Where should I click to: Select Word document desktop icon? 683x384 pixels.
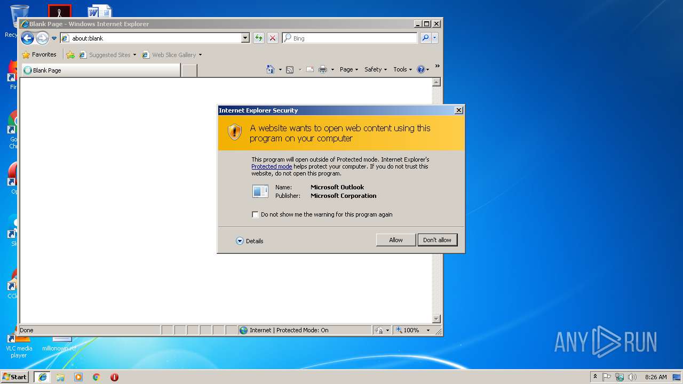click(x=100, y=11)
